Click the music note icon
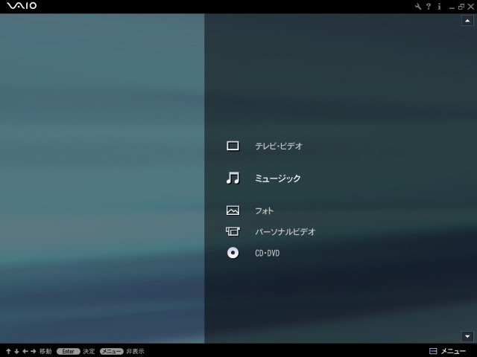477x357 pixels. click(233, 178)
